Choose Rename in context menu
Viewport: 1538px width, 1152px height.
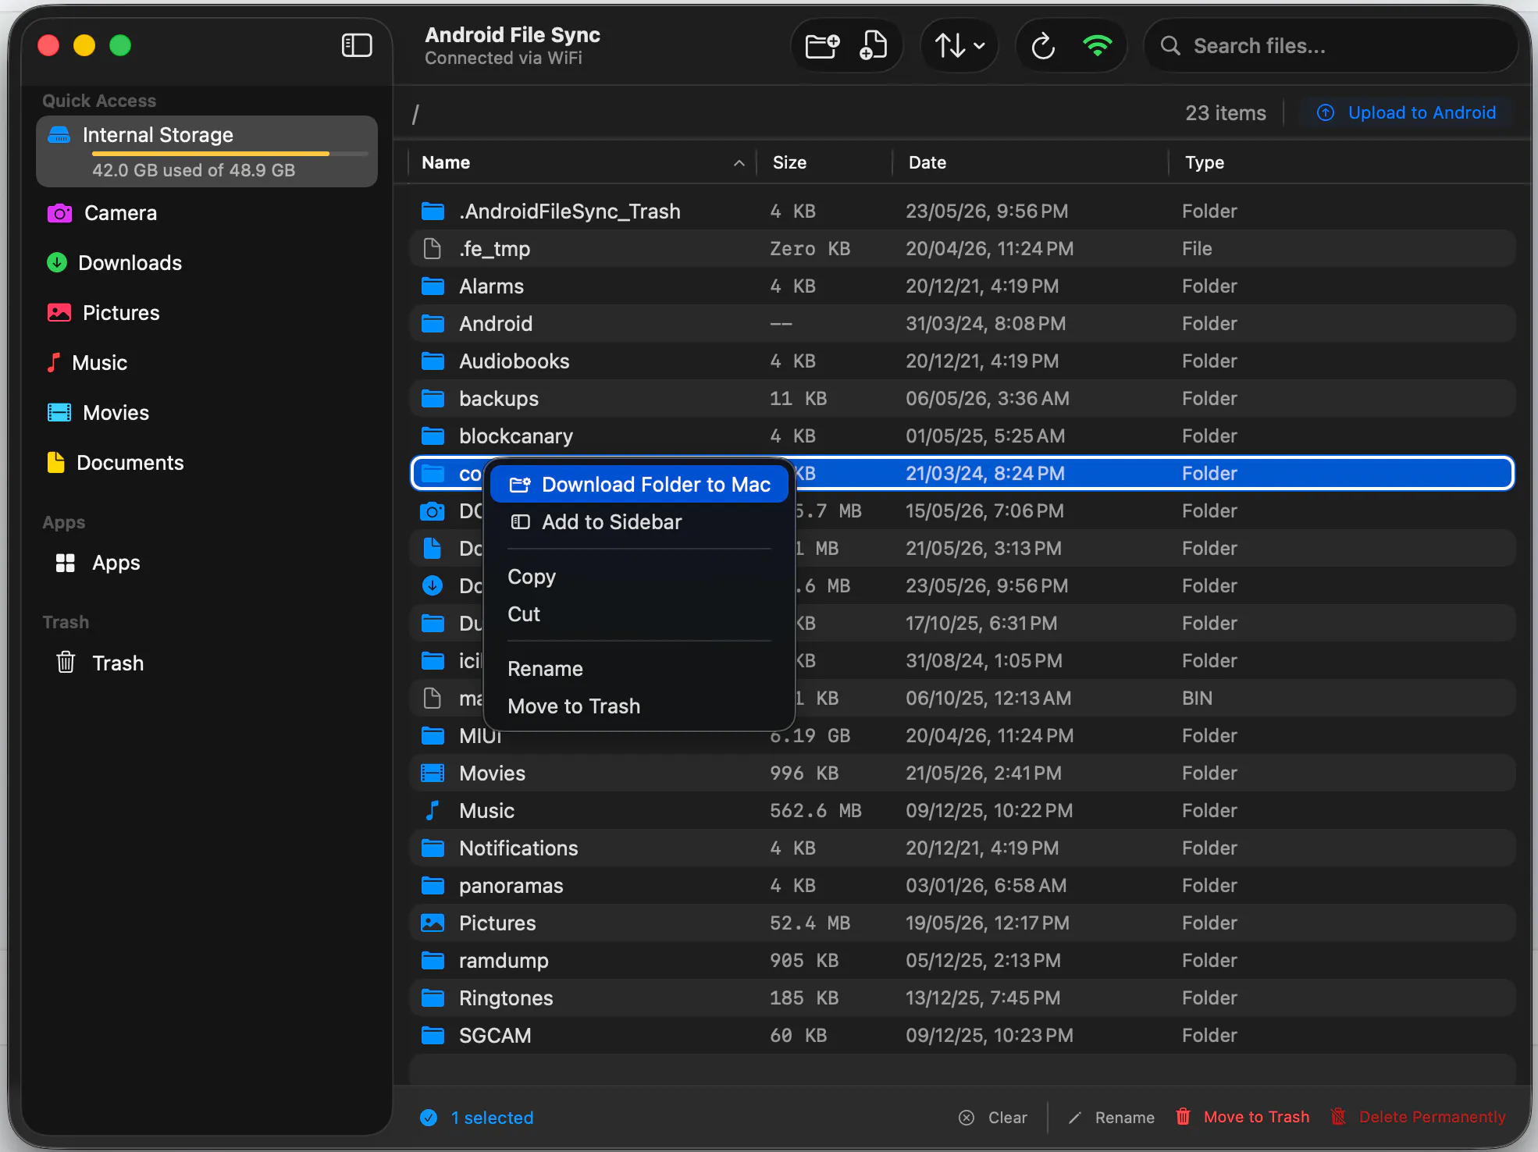pos(639,669)
